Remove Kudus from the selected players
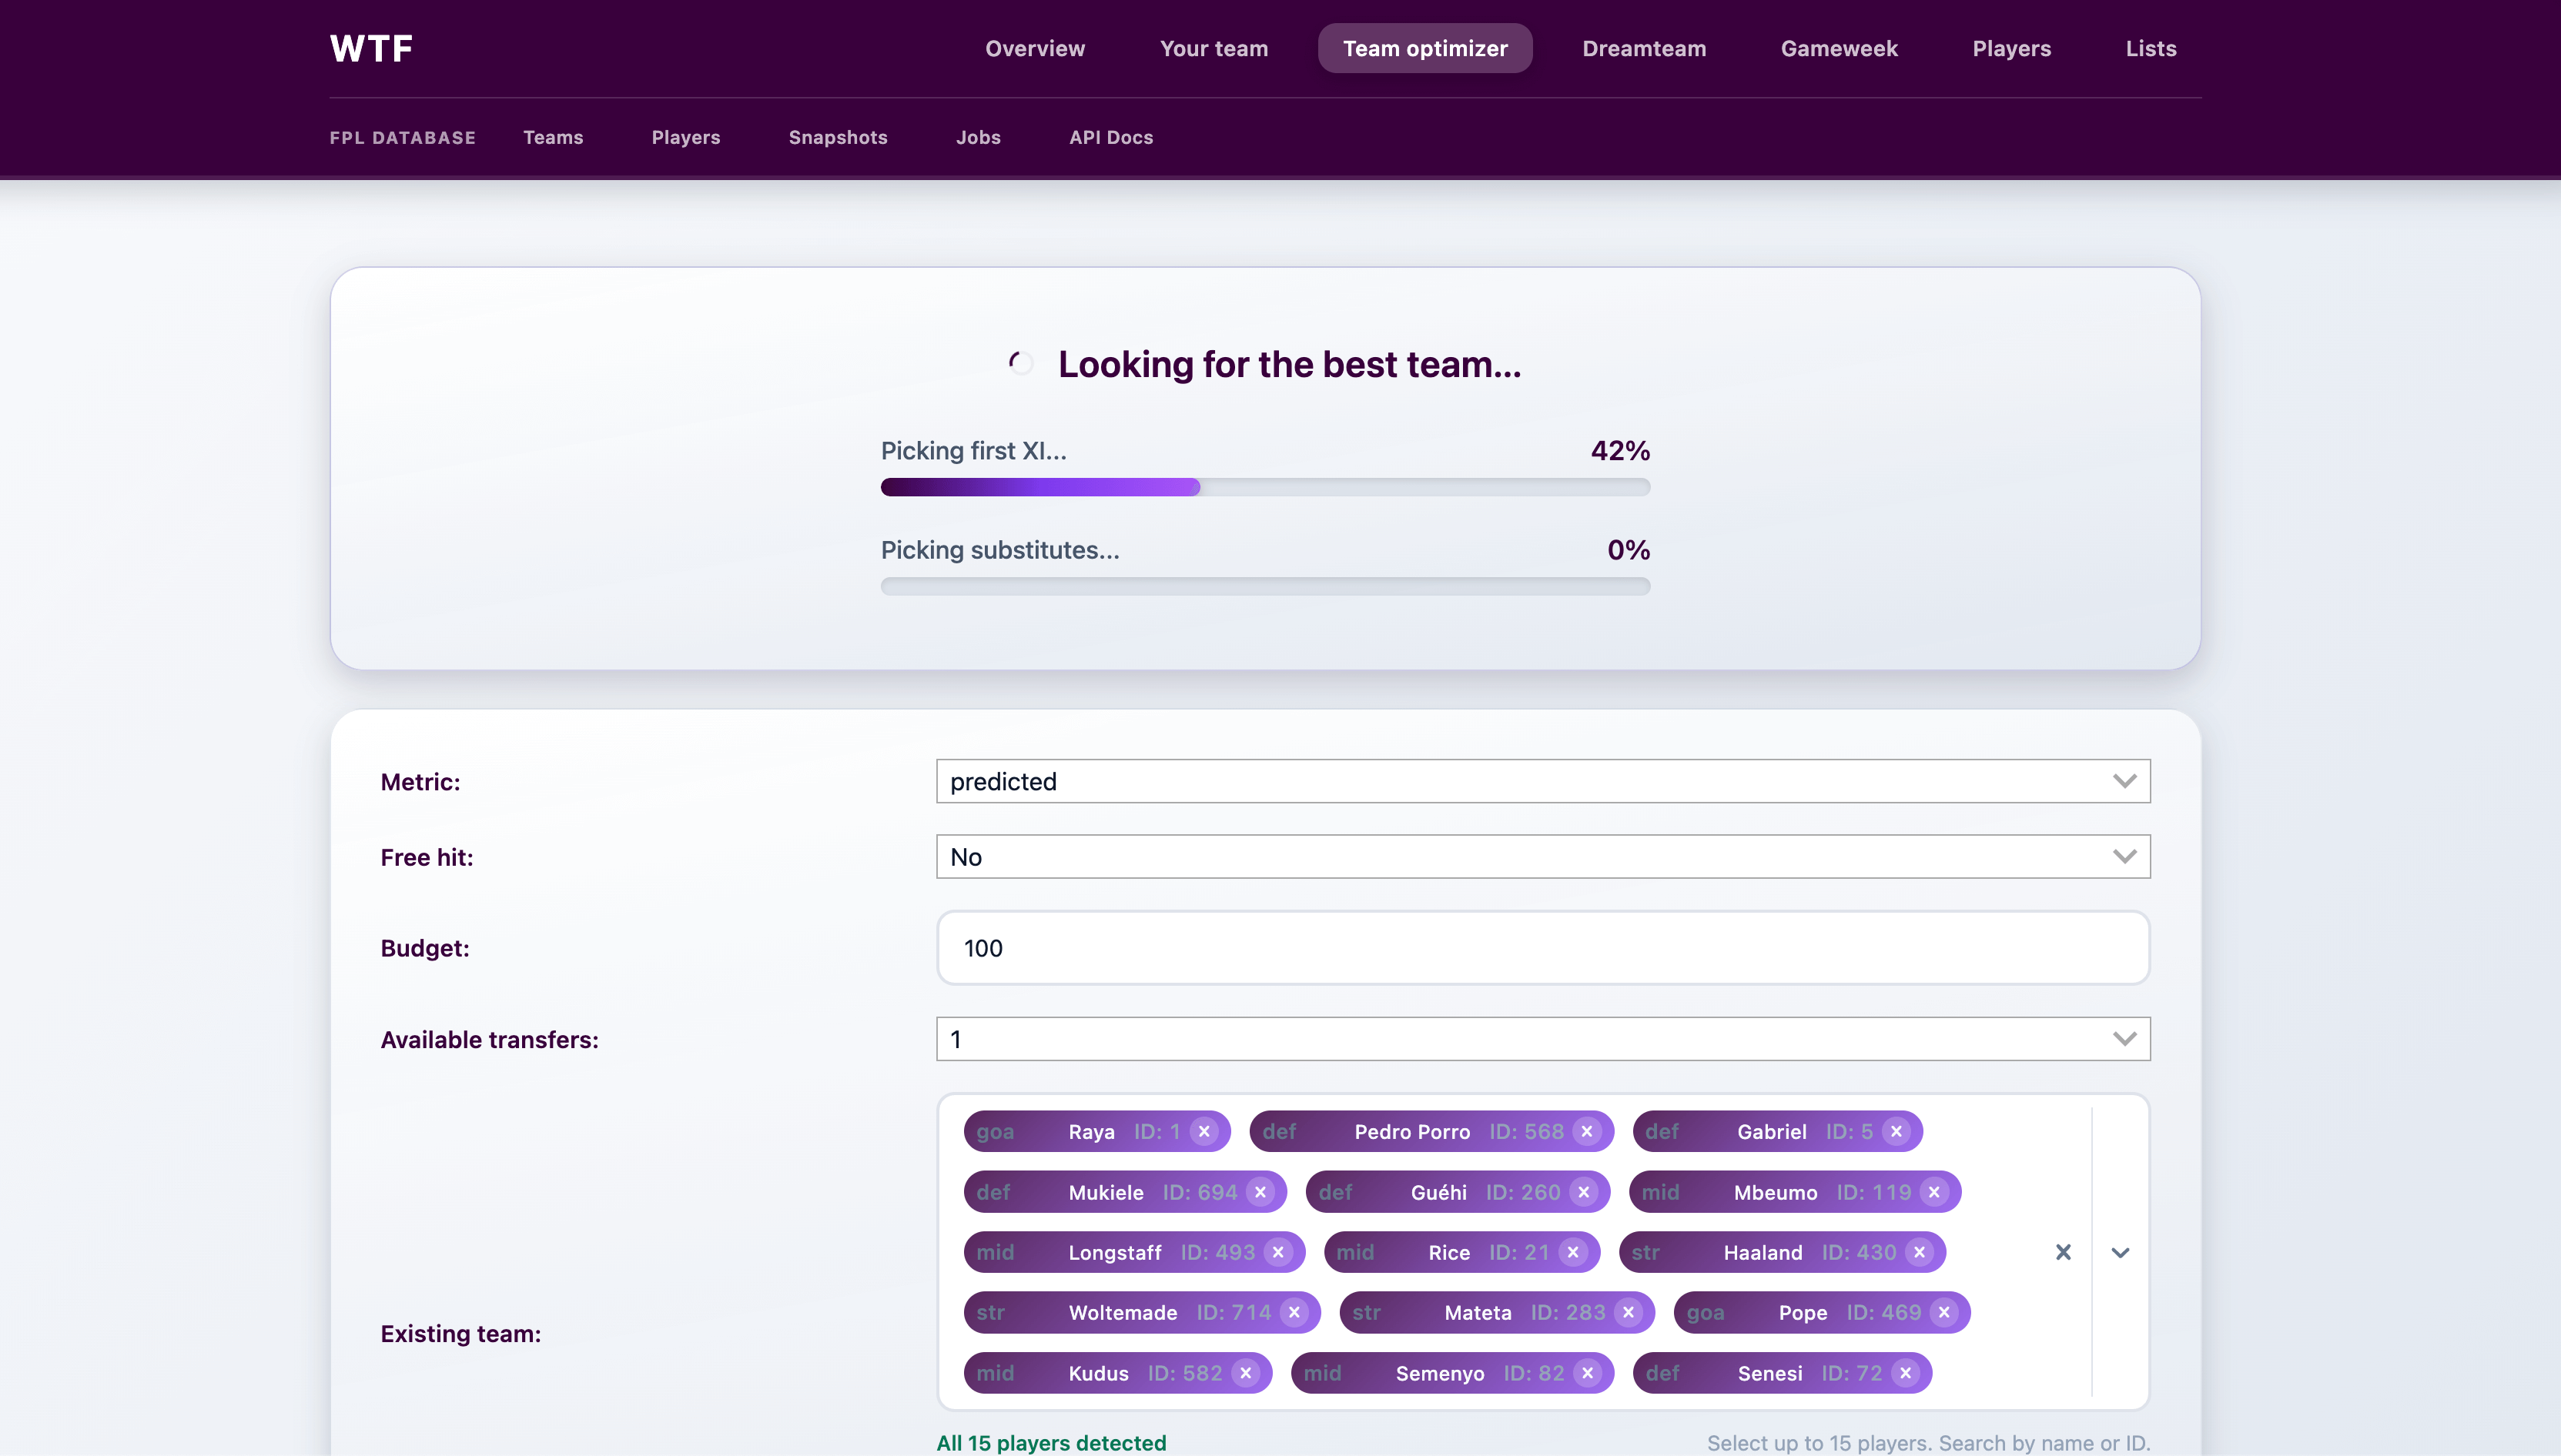 (x=1246, y=1373)
